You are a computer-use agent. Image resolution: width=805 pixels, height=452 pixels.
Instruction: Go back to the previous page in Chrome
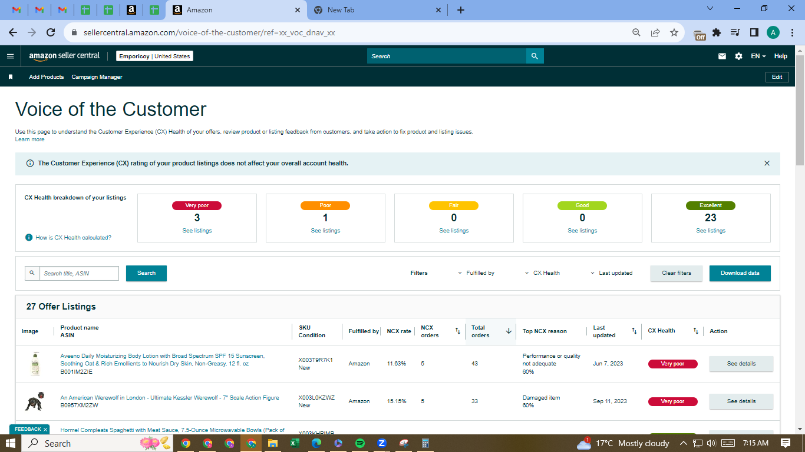[13, 33]
